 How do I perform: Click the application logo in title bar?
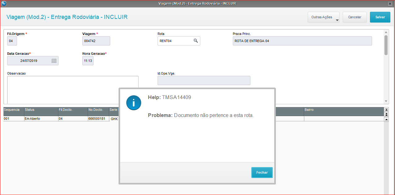tap(4, 3)
